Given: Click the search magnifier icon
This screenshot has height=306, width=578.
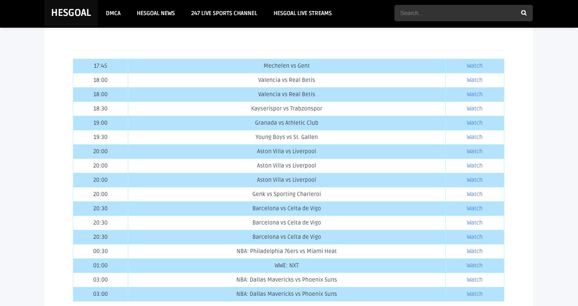Looking at the screenshot, I should [523, 13].
